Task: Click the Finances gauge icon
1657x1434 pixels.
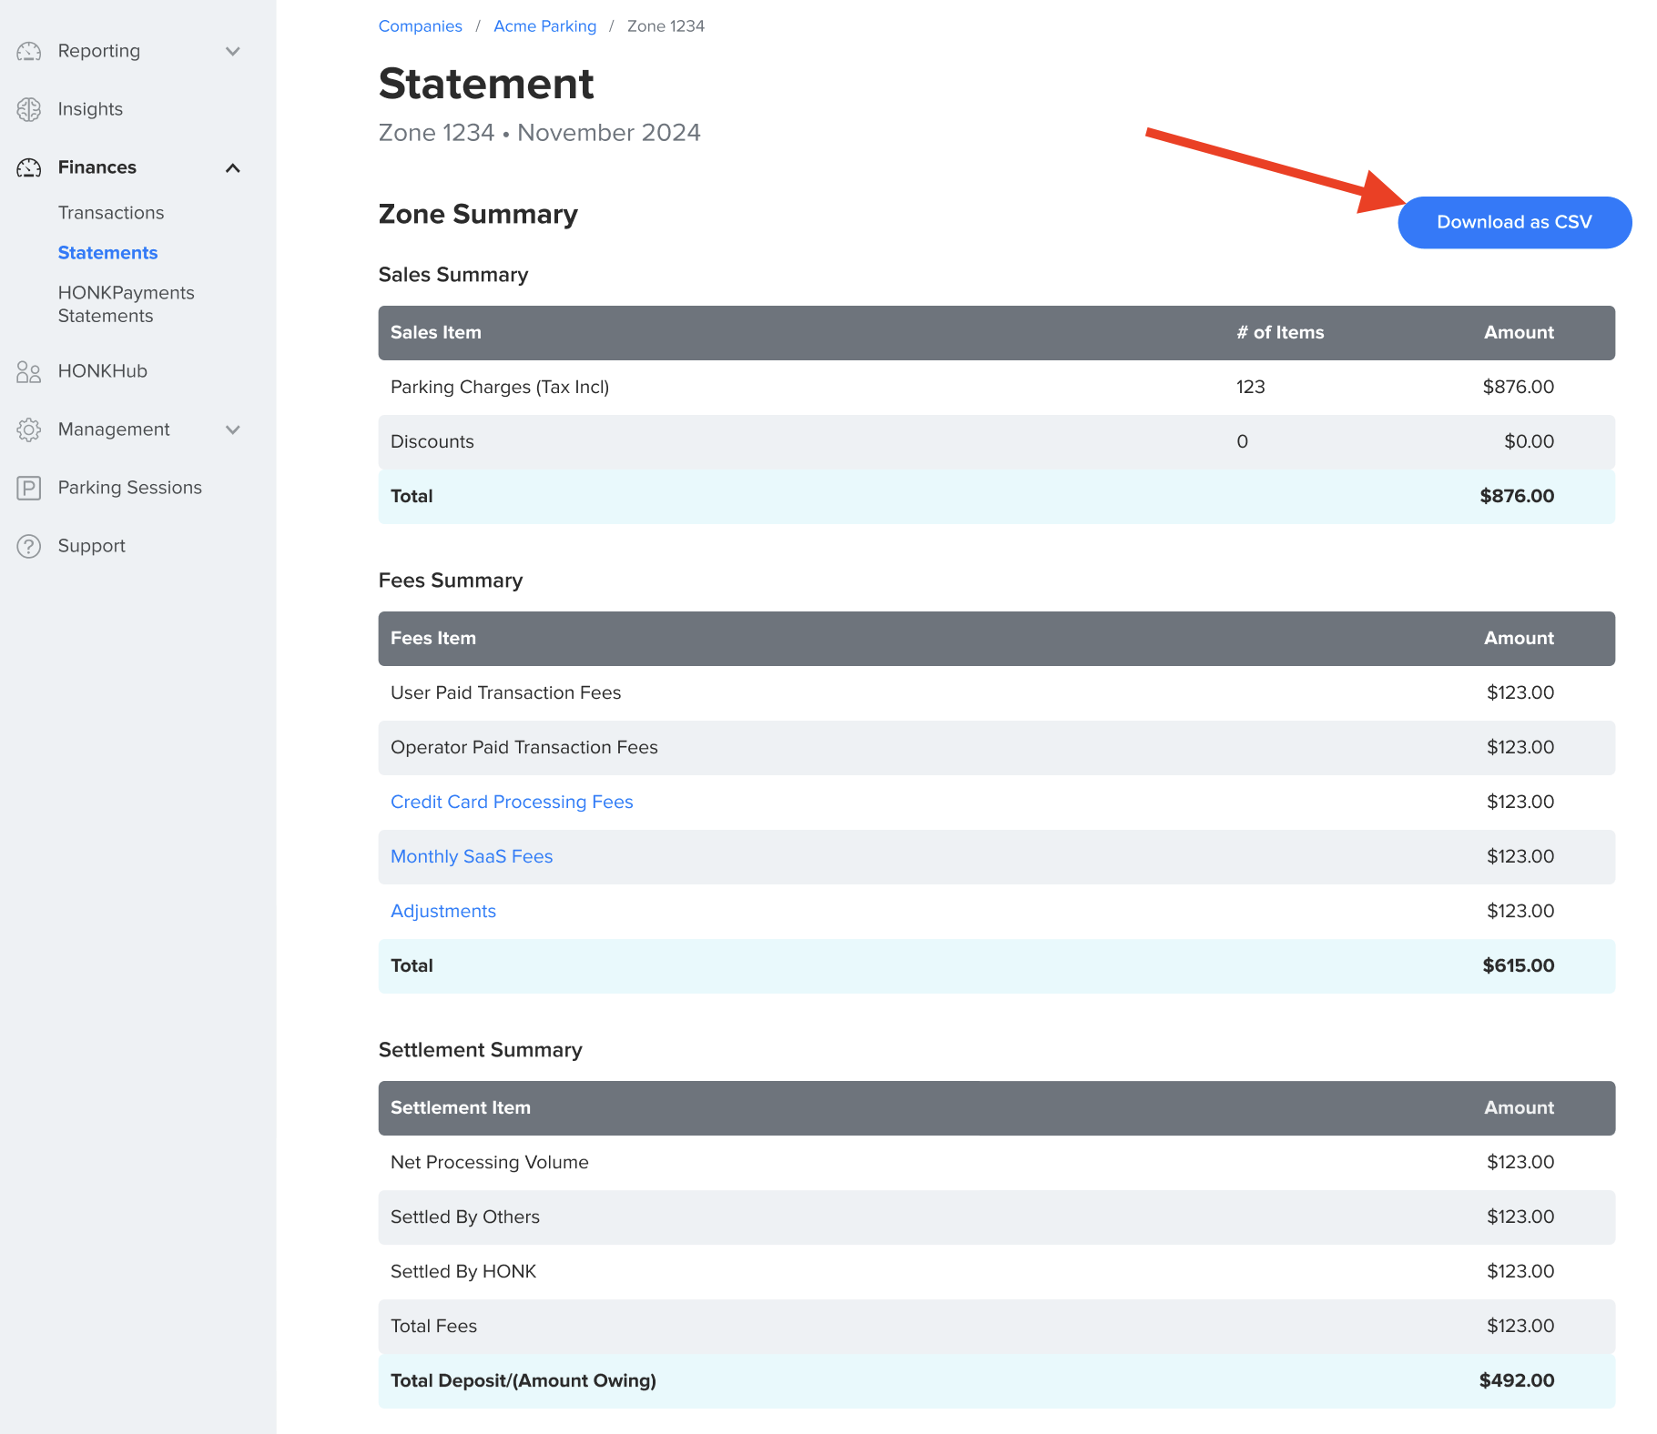Action: tap(29, 167)
